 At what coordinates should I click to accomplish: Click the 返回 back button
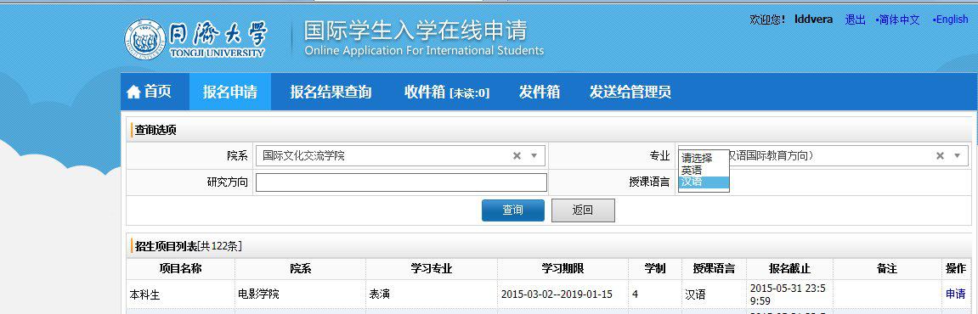click(583, 210)
